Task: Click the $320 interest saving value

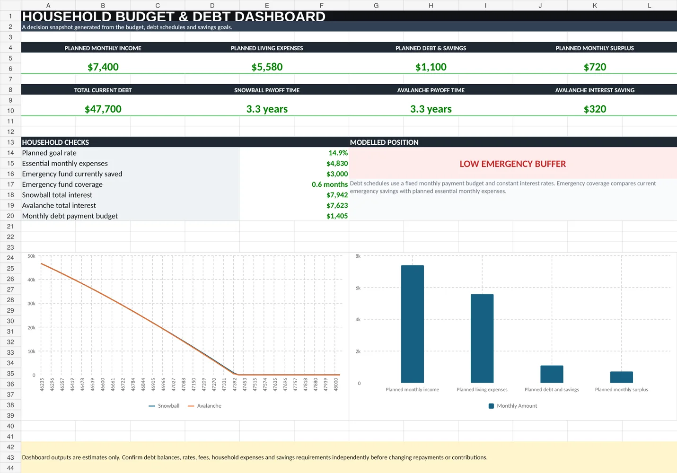Action: (x=595, y=109)
